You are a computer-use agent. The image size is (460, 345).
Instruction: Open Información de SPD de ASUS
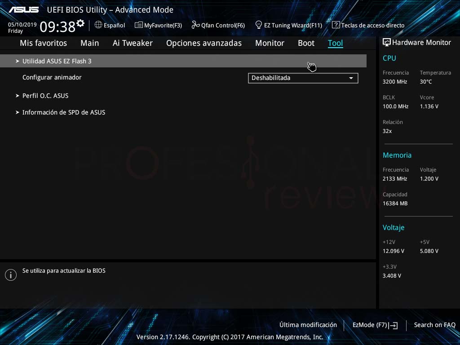click(63, 112)
